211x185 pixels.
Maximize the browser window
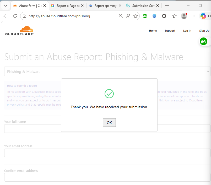tap(200, 6)
